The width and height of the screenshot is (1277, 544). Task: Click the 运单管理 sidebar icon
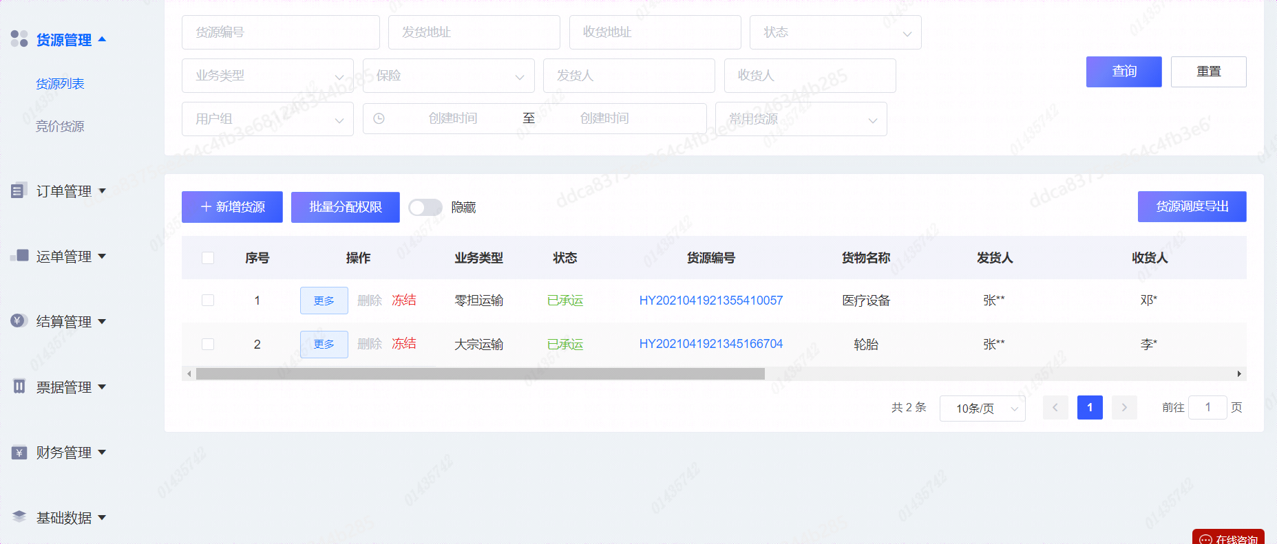click(x=19, y=256)
